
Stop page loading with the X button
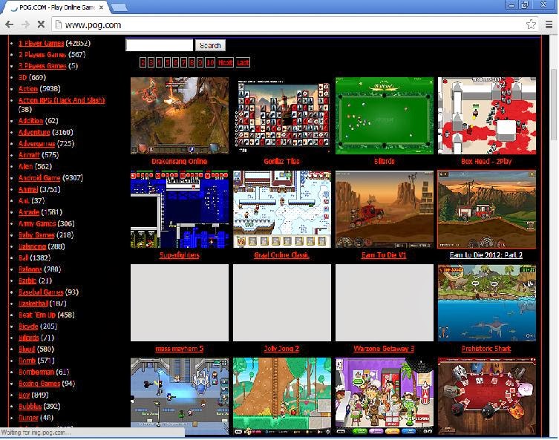(41, 24)
